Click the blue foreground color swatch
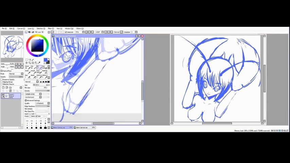290x163 pixels. 45,60
